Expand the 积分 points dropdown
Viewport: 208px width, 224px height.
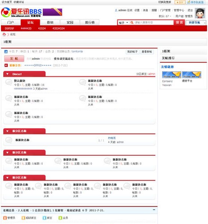pos(165,16)
